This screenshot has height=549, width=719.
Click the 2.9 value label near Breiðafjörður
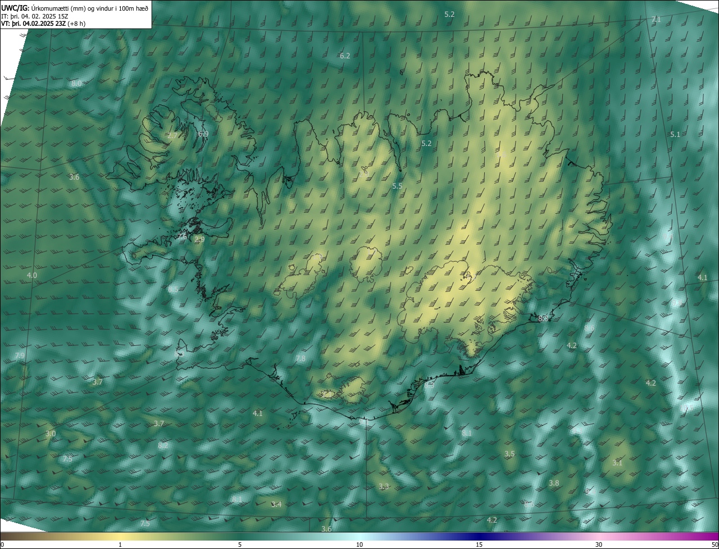point(199,239)
